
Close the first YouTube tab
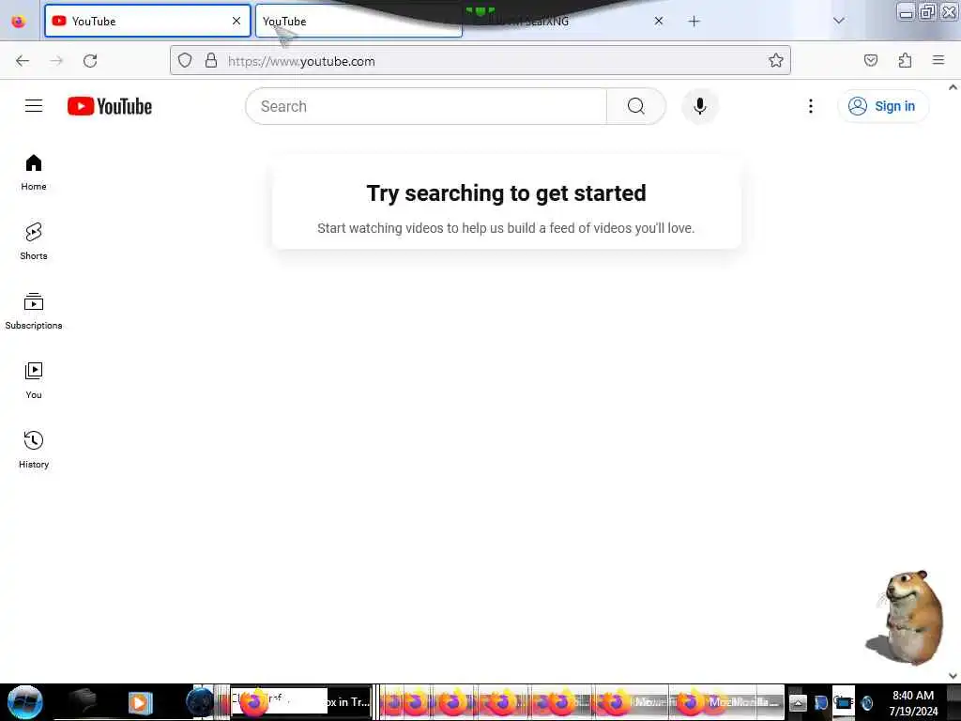(236, 21)
